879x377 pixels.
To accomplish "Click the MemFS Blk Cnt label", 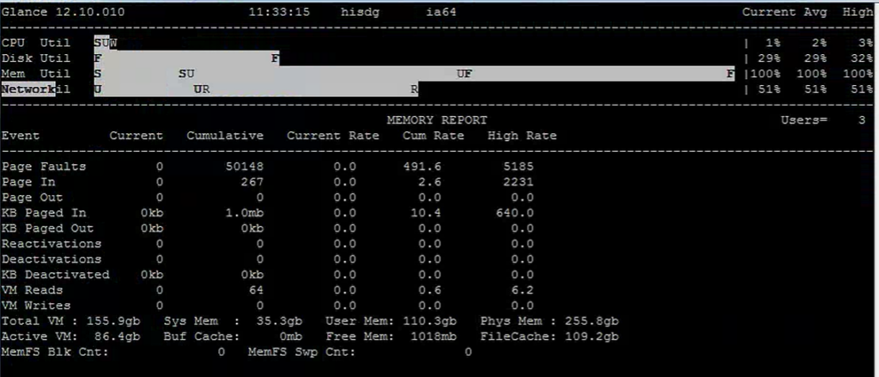I will click(x=56, y=352).
